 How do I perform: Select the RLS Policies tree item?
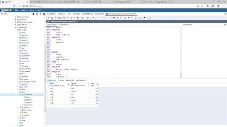click(x=28, y=110)
